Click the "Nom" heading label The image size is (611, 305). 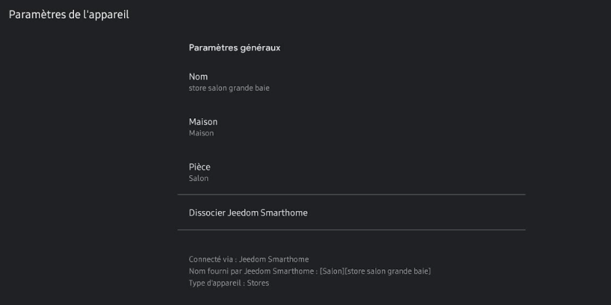(198, 77)
